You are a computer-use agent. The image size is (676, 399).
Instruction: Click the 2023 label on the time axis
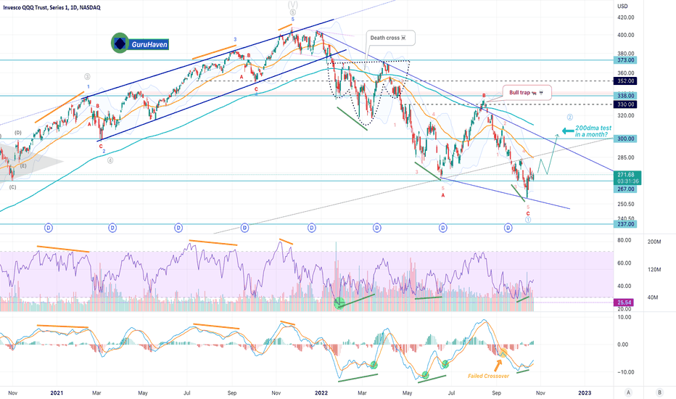click(x=585, y=393)
